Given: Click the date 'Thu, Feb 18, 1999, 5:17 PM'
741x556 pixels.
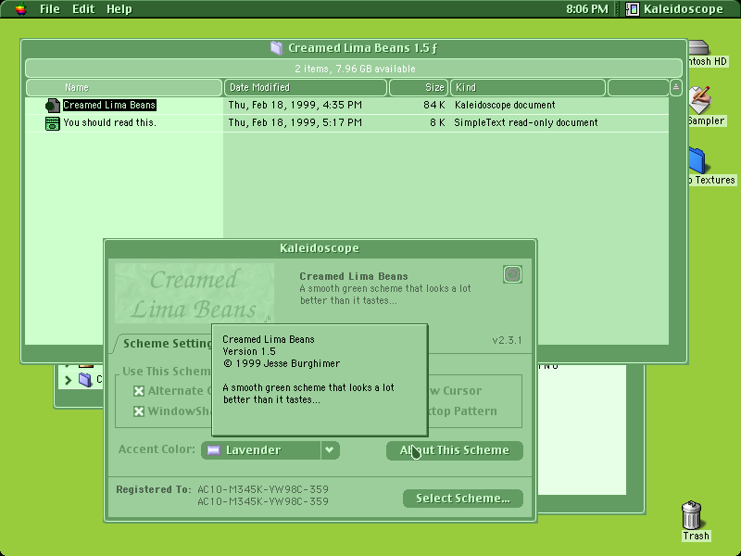Looking at the screenshot, I should coord(295,122).
